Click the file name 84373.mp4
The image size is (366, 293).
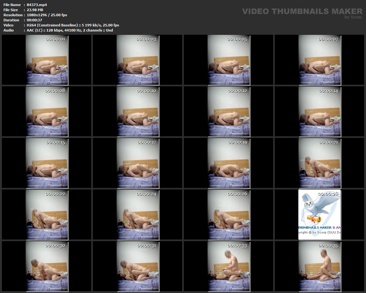click(37, 5)
